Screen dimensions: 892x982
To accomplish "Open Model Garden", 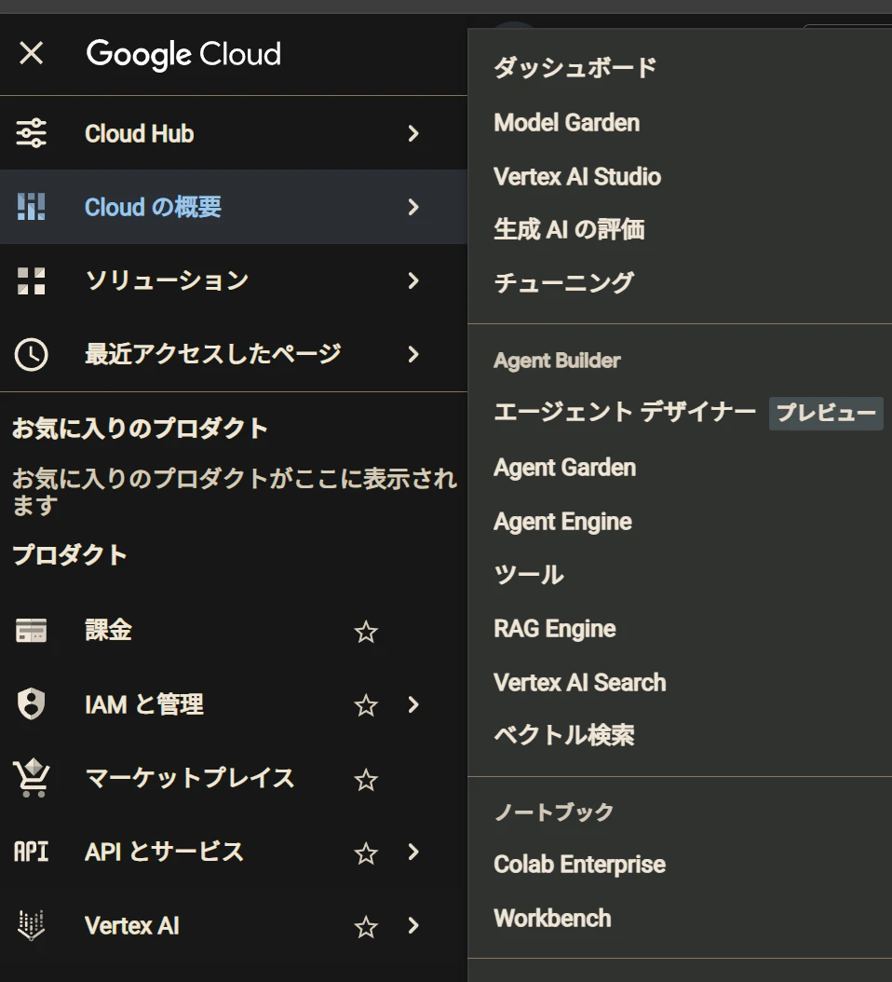I will [x=566, y=123].
